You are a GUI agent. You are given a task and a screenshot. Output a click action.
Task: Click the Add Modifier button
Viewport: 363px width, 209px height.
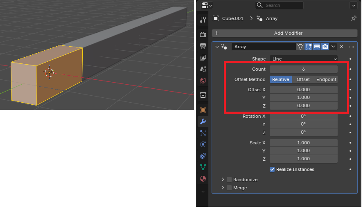click(x=284, y=33)
